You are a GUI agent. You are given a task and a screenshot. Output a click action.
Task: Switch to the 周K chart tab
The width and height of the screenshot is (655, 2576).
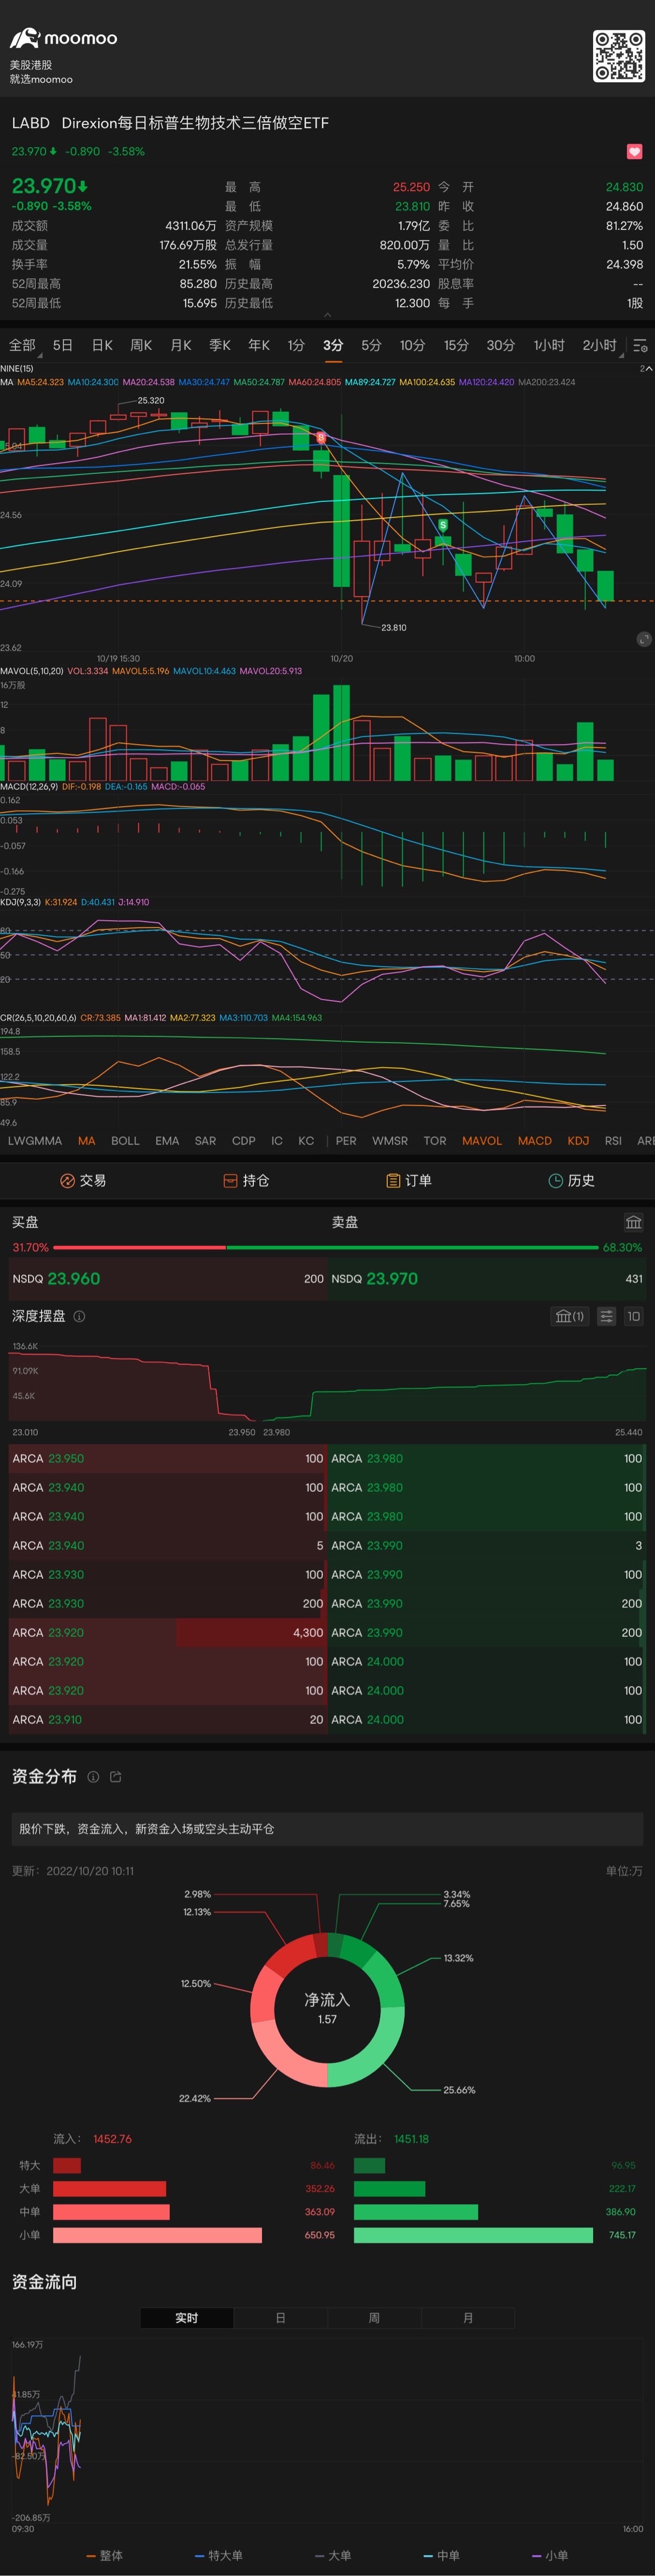[x=141, y=345]
